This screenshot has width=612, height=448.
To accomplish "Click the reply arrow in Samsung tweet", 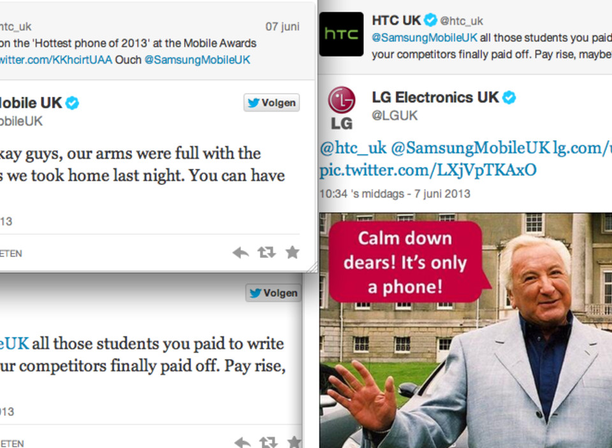I will tap(240, 252).
